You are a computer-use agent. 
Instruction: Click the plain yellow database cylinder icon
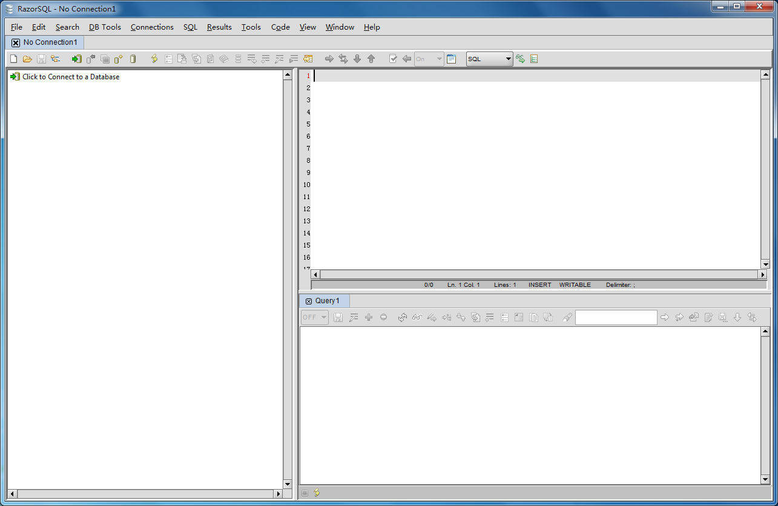(x=133, y=59)
